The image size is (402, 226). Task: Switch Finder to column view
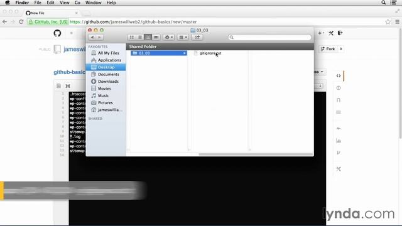[148, 38]
